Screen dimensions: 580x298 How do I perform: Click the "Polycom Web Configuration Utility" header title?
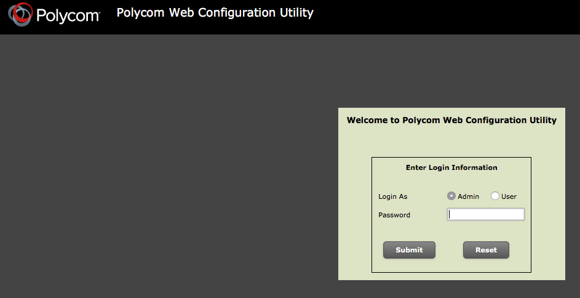pyautogui.click(x=215, y=13)
